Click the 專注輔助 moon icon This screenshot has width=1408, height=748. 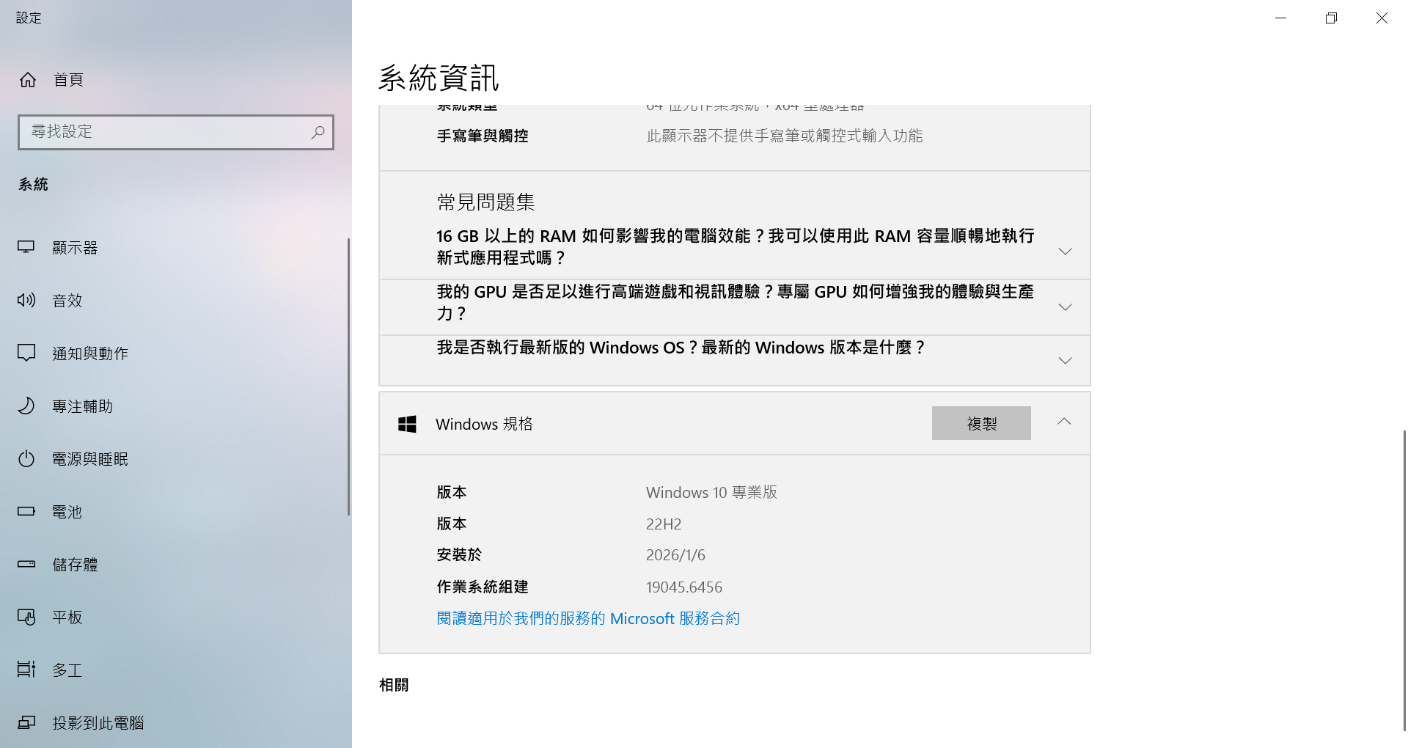[x=26, y=406]
